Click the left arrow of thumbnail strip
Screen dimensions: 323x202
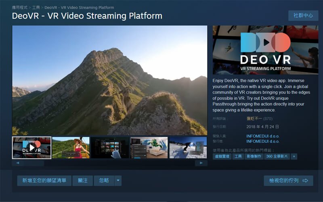click(18, 163)
